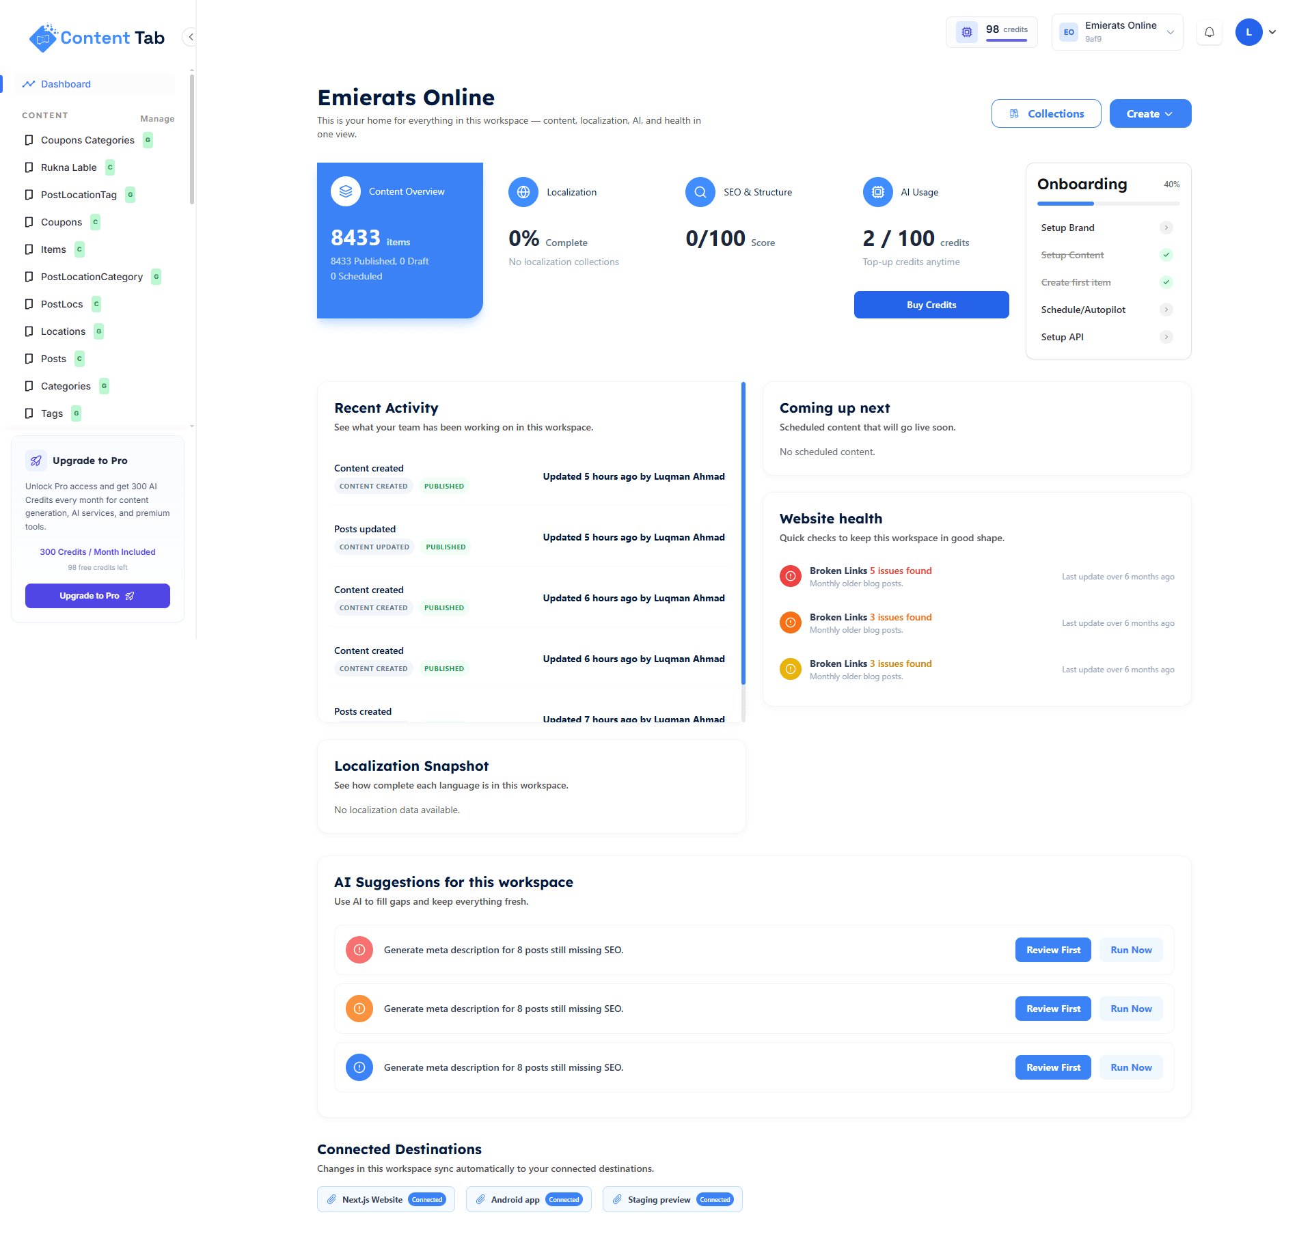Click the Onboarding 40% progress bar
Screen dimensions: 1312x1245
coord(1108,204)
